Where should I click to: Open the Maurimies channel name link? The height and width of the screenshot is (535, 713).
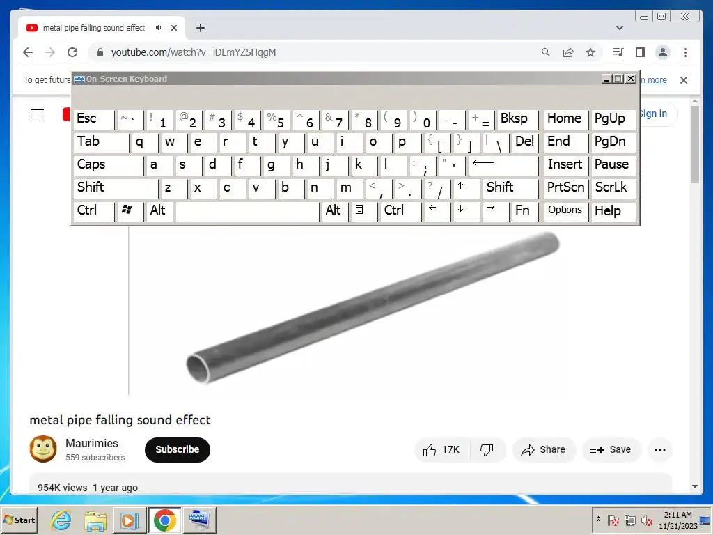92,443
